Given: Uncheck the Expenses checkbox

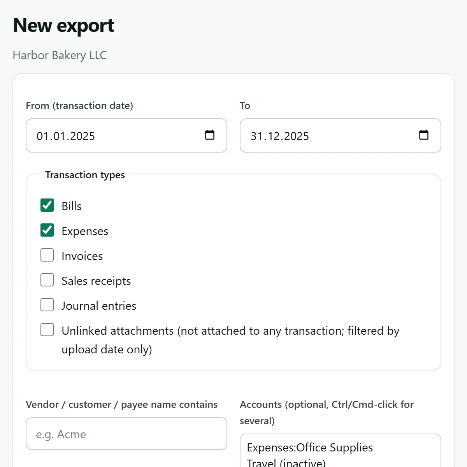Looking at the screenshot, I should pyautogui.click(x=47, y=230).
